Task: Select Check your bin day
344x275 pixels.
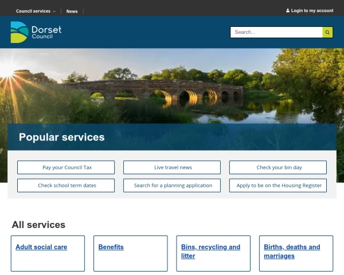Action: pyautogui.click(x=278, y=167)
